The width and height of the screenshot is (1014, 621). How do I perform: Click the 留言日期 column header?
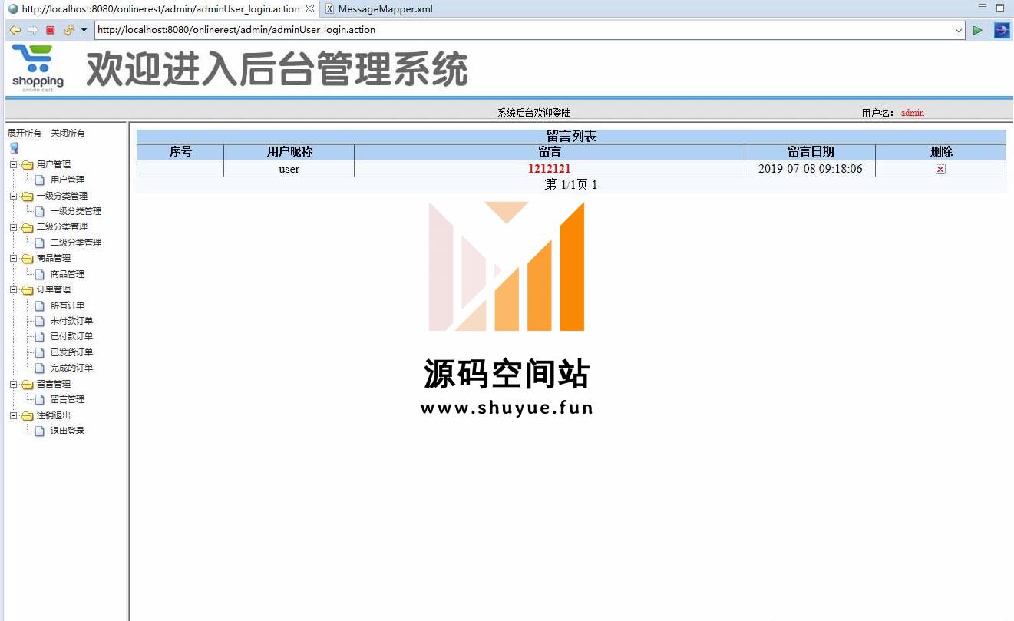(x=811, y=152)
